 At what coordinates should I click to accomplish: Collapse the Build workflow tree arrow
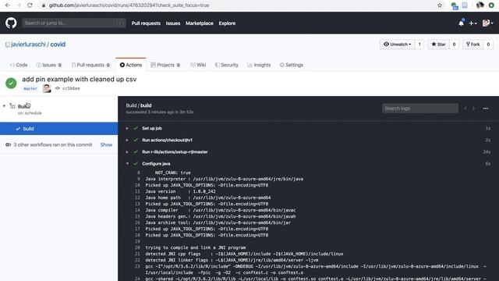coord(4,106)
